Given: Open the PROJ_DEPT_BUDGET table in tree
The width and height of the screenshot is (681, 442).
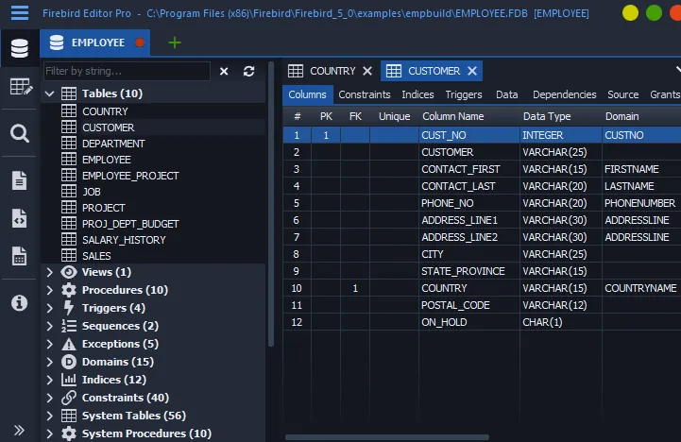Looking at the screenshot, I should [130, 224].
